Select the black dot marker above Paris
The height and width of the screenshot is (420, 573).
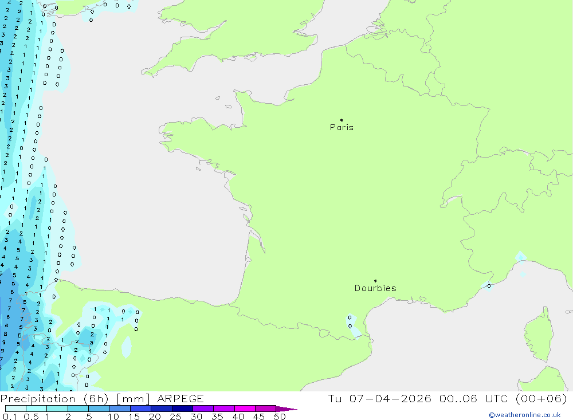(x=342, y=120)
